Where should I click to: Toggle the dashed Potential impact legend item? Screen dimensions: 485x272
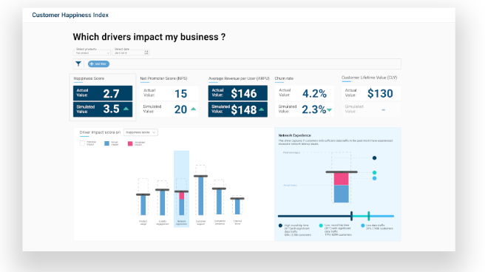88,143
